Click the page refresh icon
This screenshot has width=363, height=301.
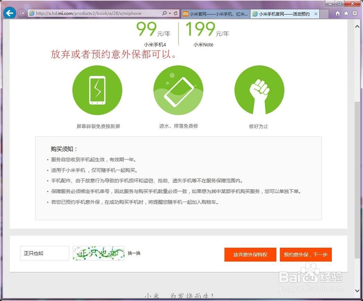pos(176,13)
